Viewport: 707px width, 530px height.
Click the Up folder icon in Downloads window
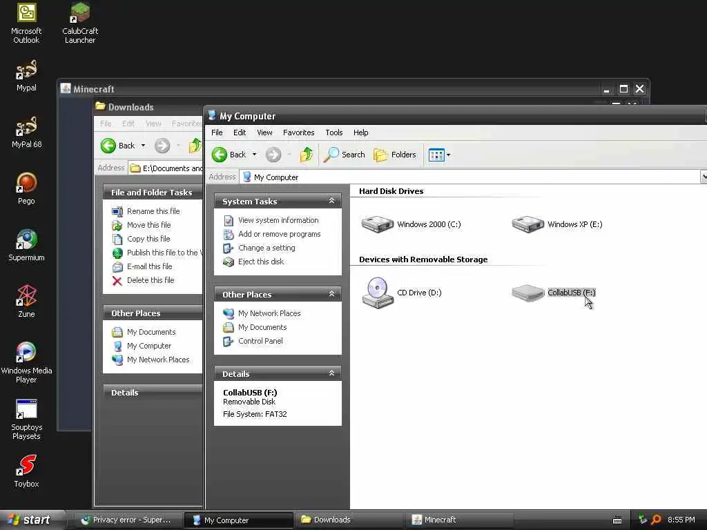[195, 146]
